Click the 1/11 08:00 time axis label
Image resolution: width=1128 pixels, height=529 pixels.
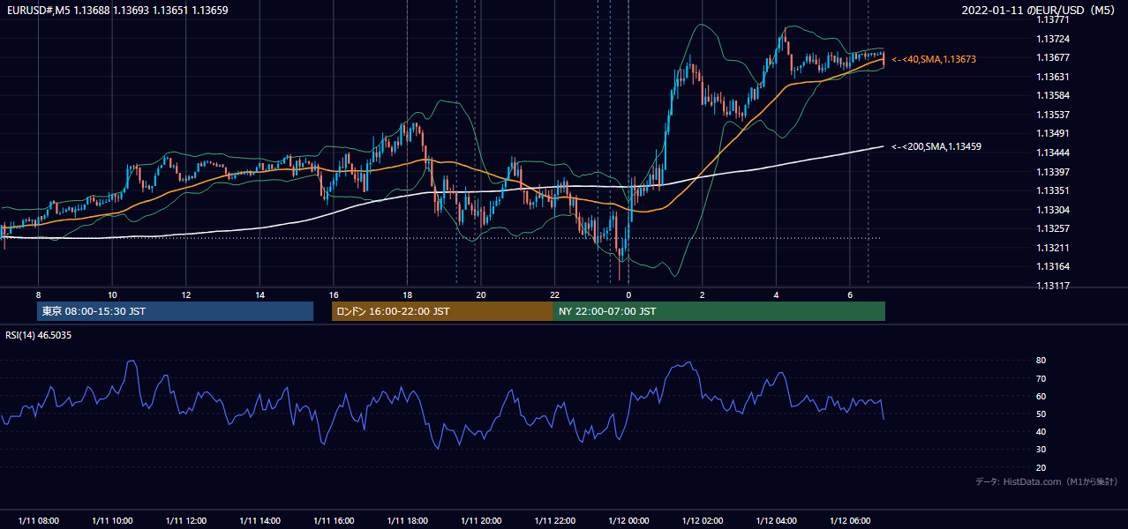pos(38,521)
